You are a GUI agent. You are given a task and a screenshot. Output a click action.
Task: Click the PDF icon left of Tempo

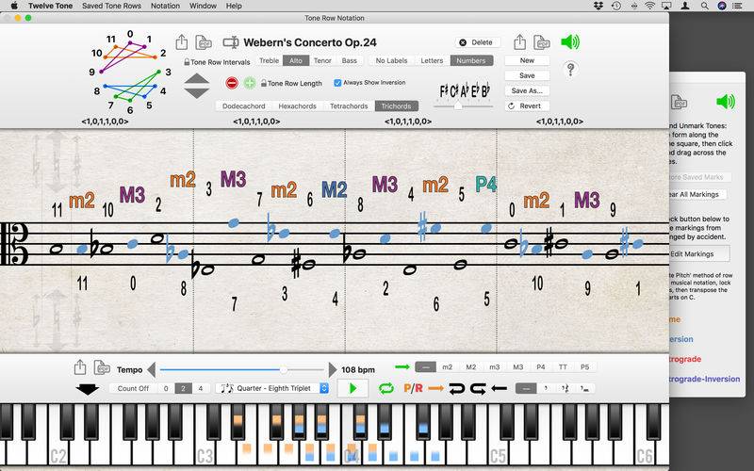pyautogui.click(x=102, y=367)
